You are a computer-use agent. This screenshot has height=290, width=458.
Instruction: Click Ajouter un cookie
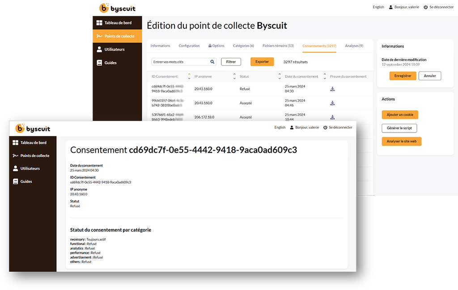(x=400, y=115)
